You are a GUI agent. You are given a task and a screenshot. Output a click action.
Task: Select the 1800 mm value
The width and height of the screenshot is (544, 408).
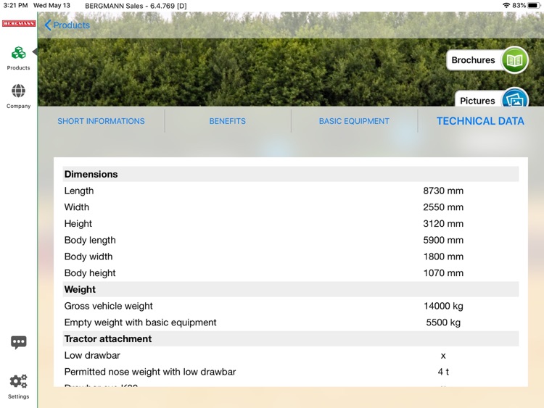[x=443, y=257]
